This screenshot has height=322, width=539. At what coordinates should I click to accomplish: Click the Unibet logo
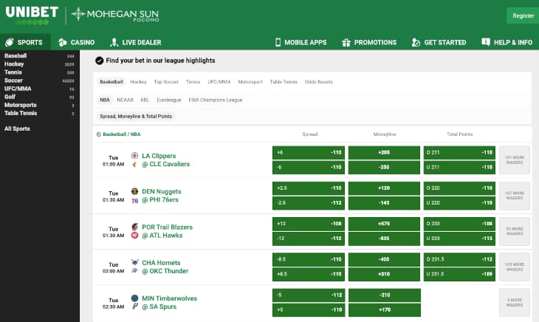(32, 15)
